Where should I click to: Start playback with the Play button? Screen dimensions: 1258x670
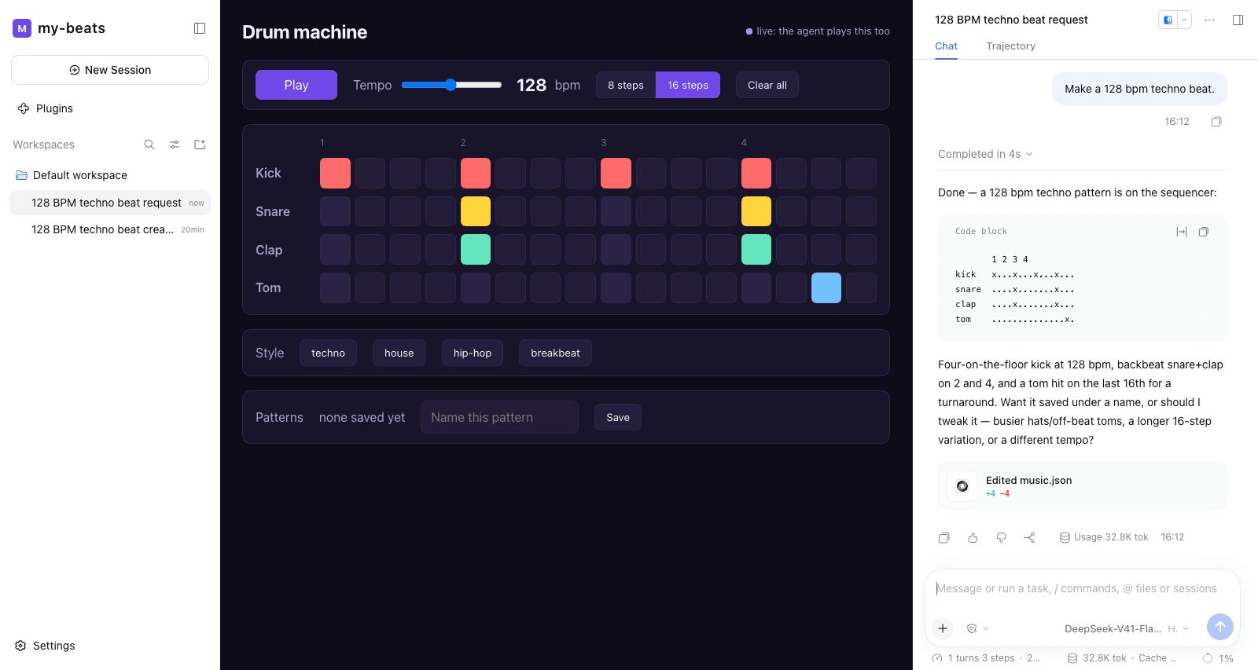click(296, 85)
